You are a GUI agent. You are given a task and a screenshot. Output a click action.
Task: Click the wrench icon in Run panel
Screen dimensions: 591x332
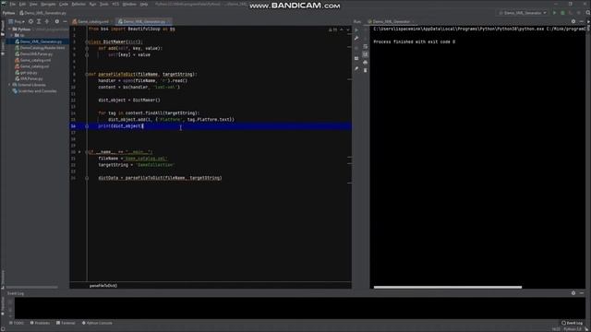point(356,38)
